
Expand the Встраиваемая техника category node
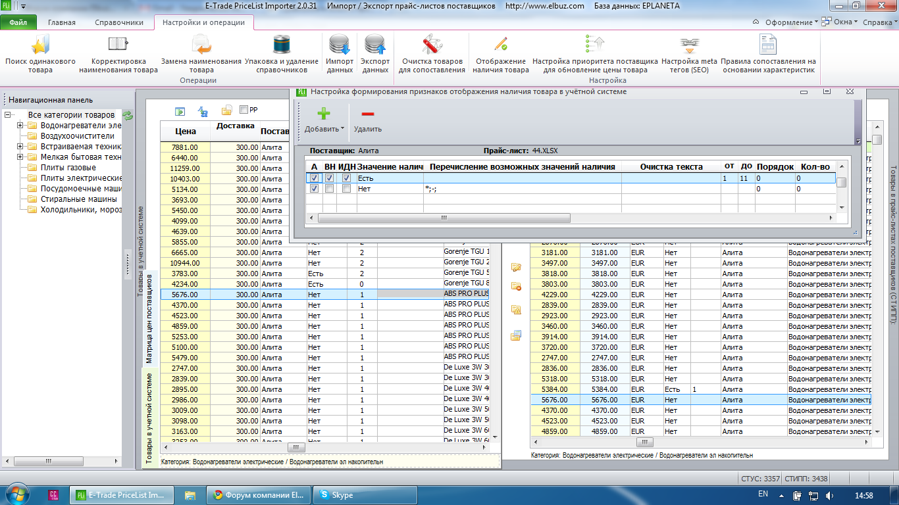(20, 147)
